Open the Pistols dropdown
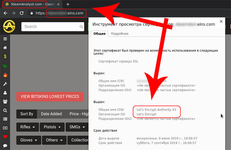The image size is (231, 150). 52,127
